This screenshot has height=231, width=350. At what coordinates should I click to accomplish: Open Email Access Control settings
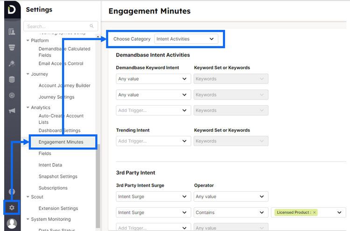click(61, 63)
